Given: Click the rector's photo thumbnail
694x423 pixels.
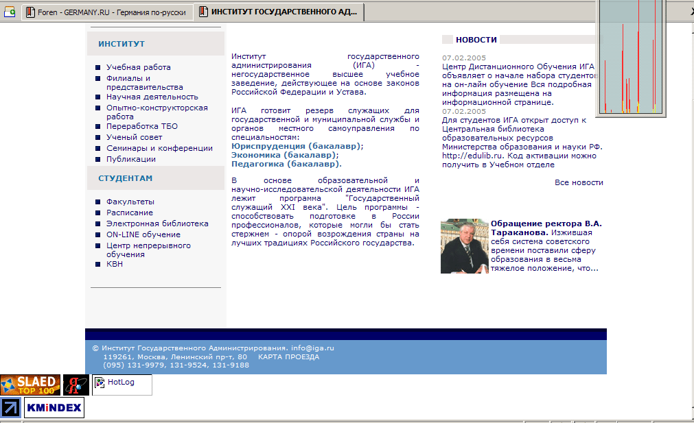Looking at the screenshot, I should click(x=465, y=245).
